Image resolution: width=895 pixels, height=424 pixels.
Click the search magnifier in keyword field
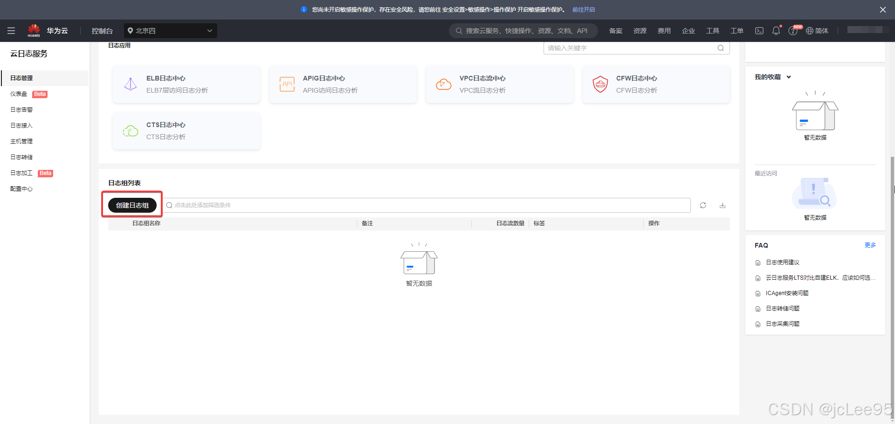pyautogui.click(x=721, y=48)
